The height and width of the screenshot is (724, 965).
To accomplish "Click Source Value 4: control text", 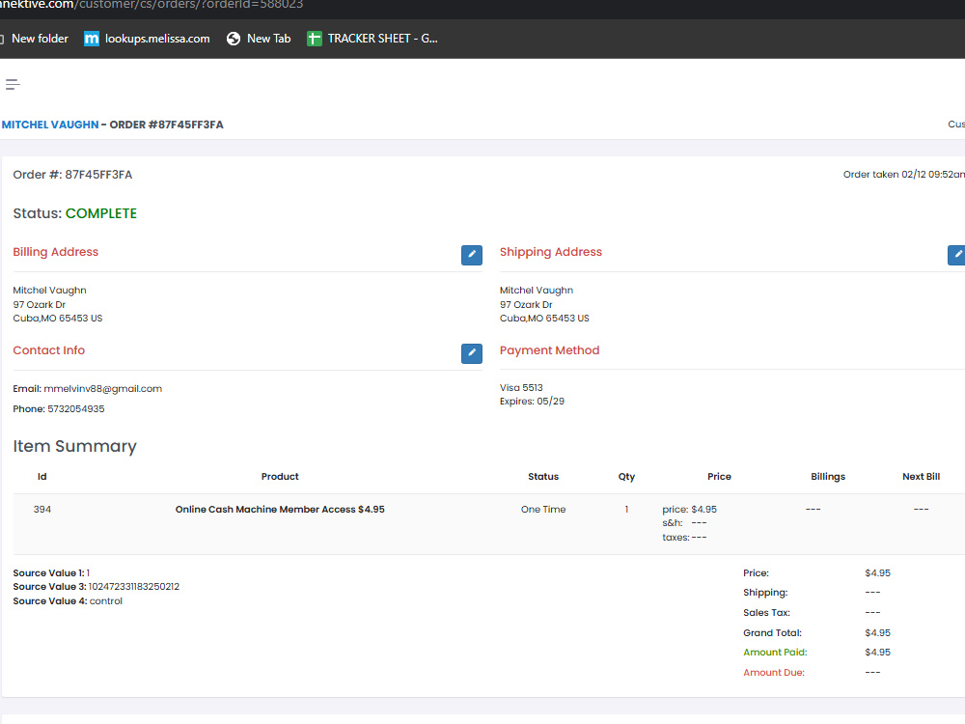I will tap(68, 600).
